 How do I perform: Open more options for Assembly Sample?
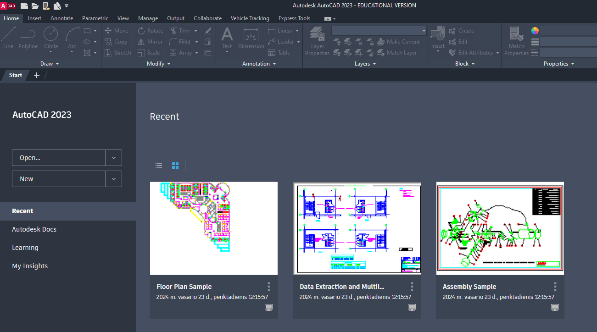pos(555,287)
